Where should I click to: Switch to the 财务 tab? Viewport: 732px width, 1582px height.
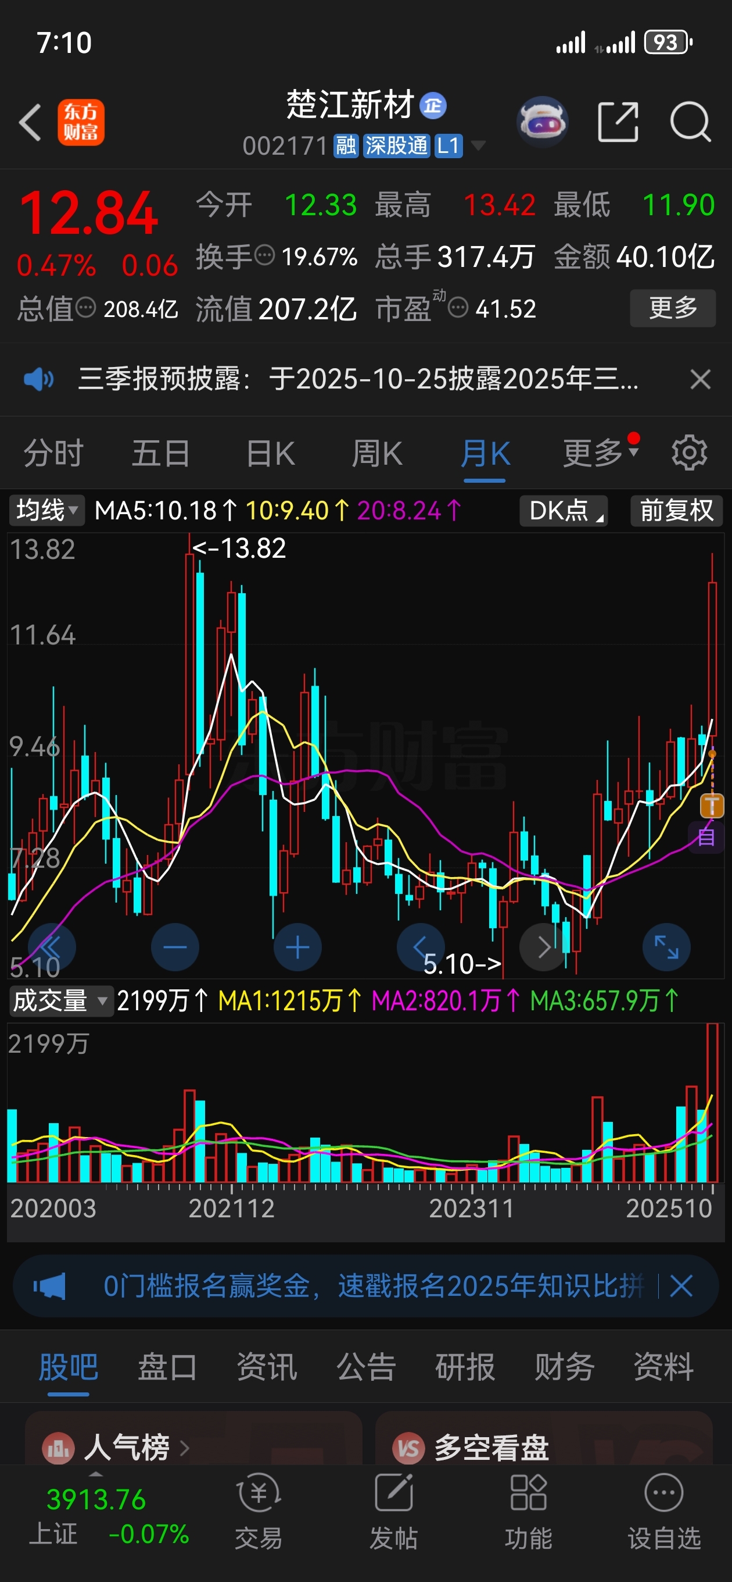click(564, 1367)
